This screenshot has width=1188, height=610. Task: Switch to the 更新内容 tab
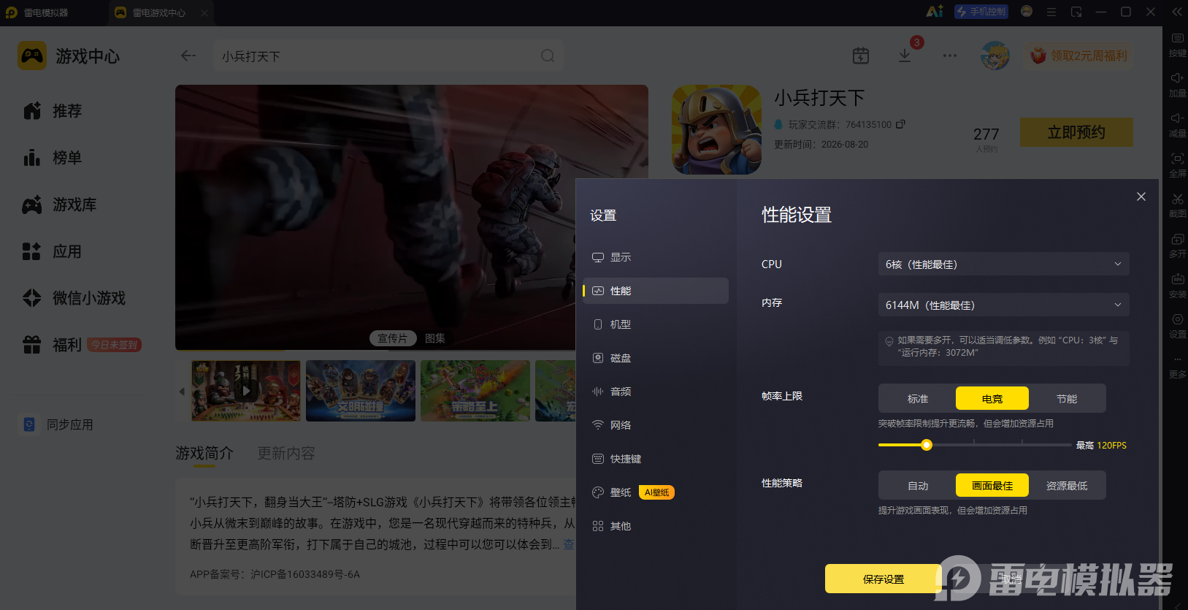coord(286,453)
